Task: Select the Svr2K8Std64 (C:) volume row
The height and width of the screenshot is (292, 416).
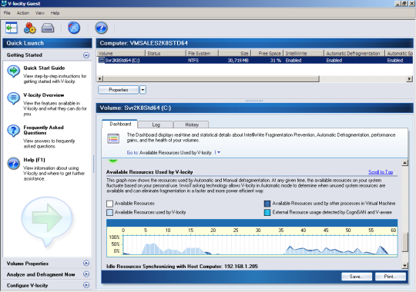Action: pos(255,60)
